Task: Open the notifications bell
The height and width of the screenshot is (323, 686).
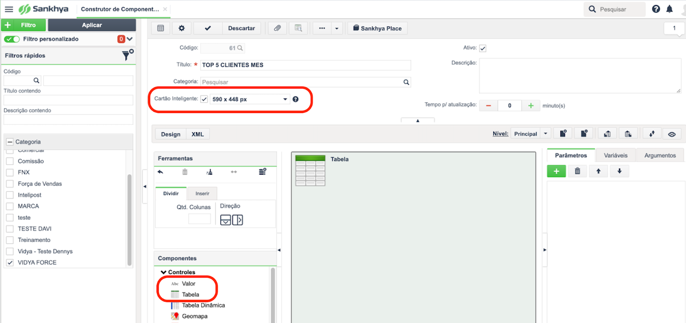Action: 669,9
